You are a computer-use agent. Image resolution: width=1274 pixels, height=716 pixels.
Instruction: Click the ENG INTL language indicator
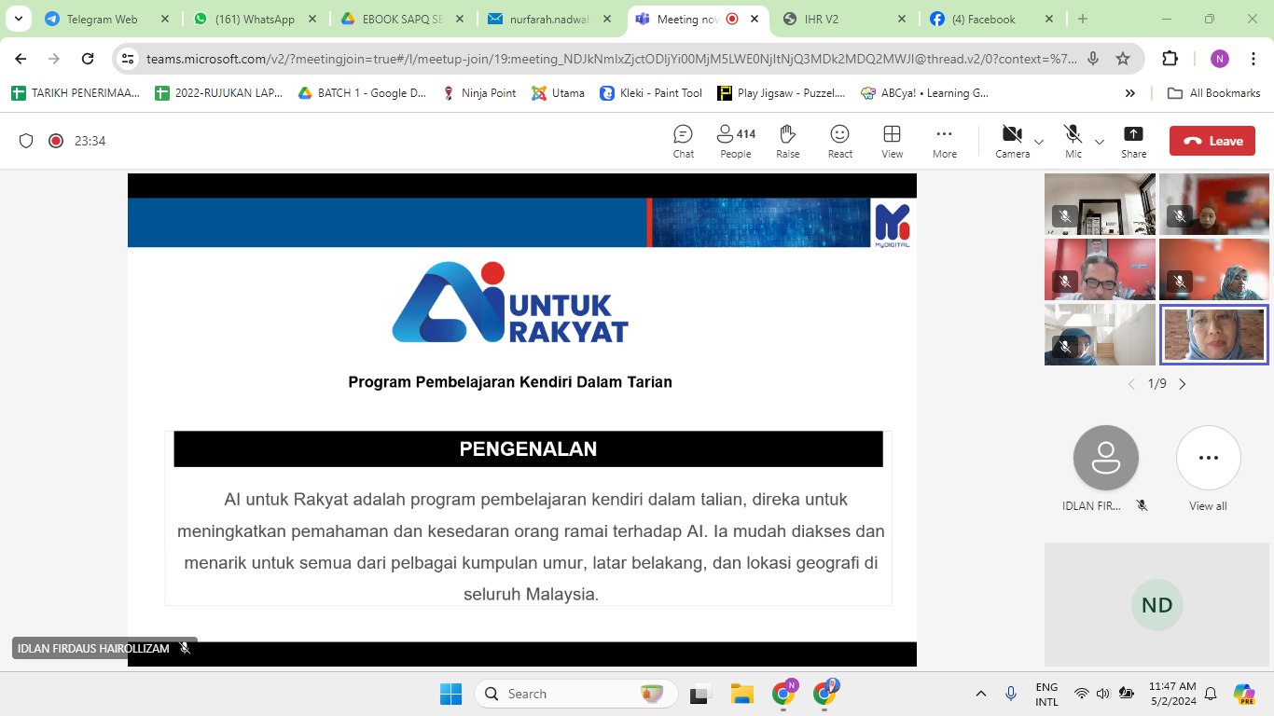pyautogui.click(x=1047, y=694)
